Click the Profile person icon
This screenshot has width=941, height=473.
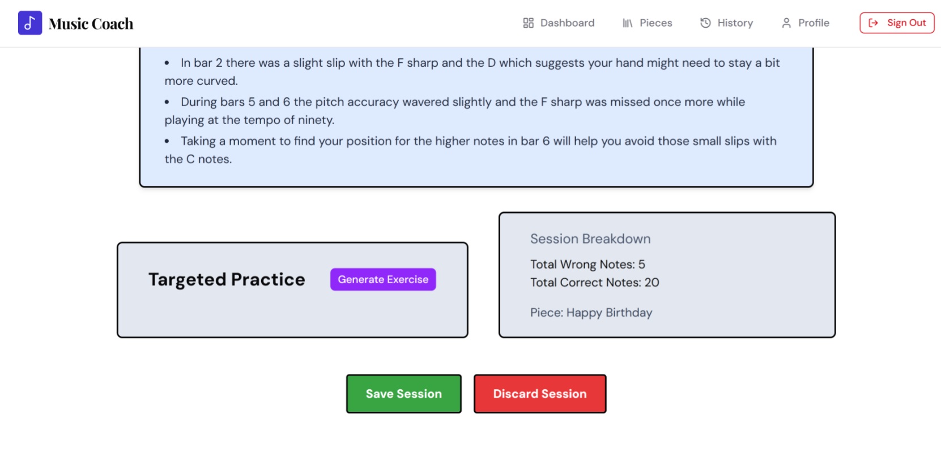coord(786,23)
